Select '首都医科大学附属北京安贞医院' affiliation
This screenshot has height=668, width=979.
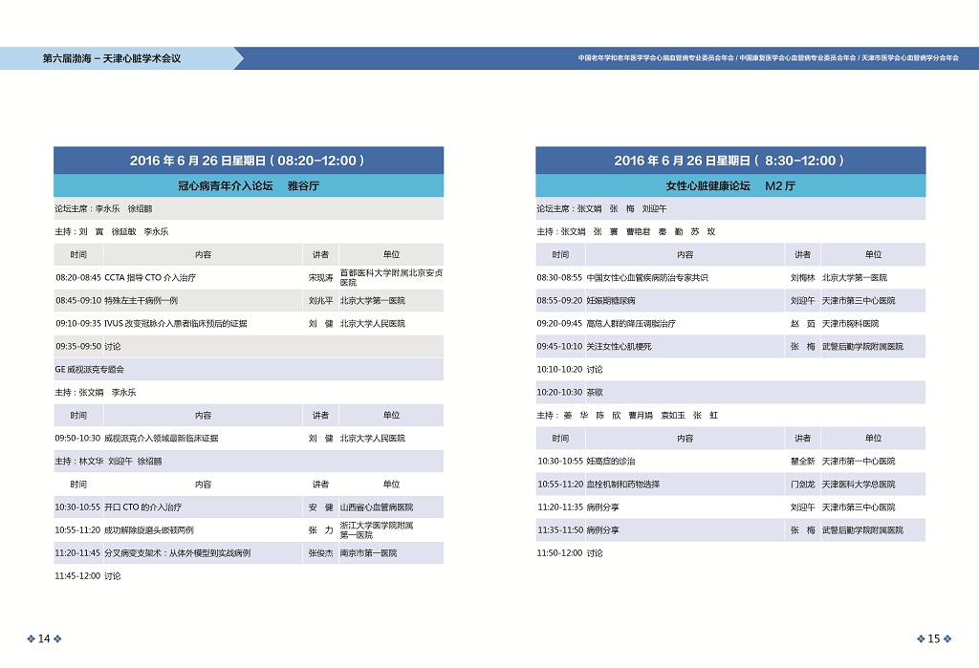coord(391,277)
